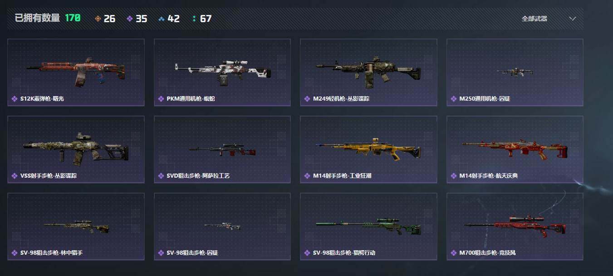Image resolution: width=613 pixels, height=276 pixels.
Task: Click purple rarity icon beside S12K霰弹枪 label
Action: coord(15,99)
